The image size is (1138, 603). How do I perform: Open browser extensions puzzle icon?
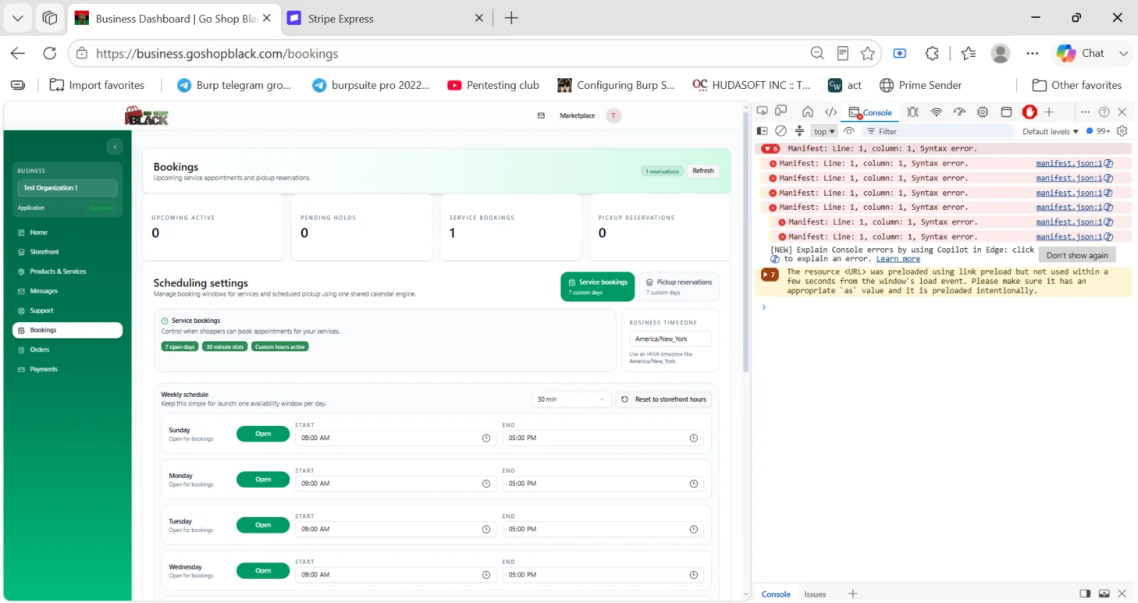tap(932, 53)
